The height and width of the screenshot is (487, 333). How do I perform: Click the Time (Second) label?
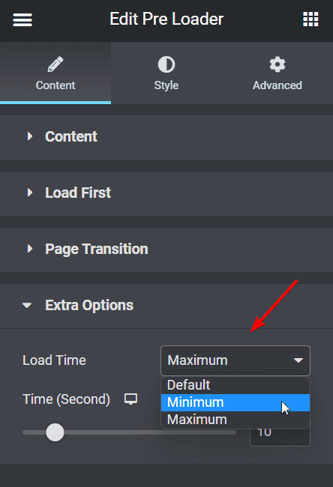[66, 399]
